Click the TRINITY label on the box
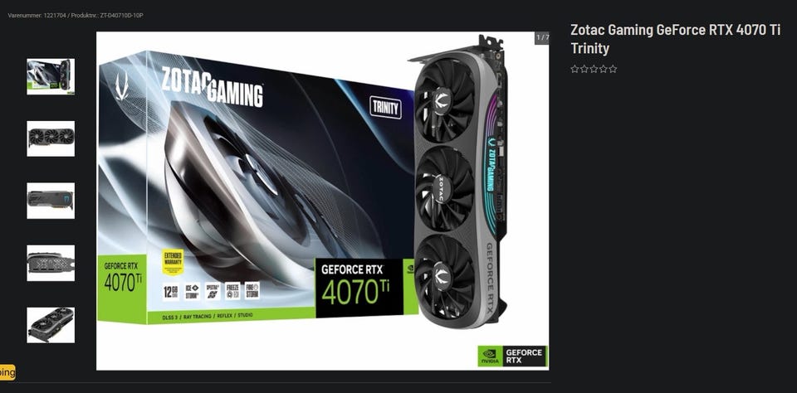The width and height of the screenshot is (797, 393). (x=385, y=108)
